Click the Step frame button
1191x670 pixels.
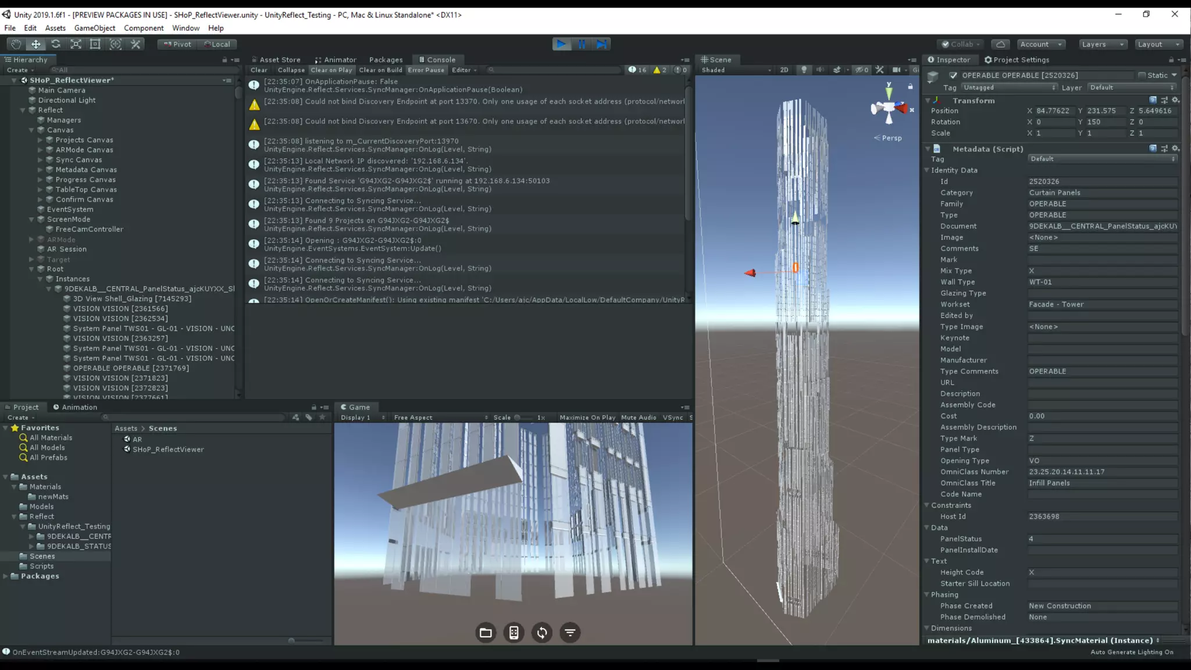(601, 44)
